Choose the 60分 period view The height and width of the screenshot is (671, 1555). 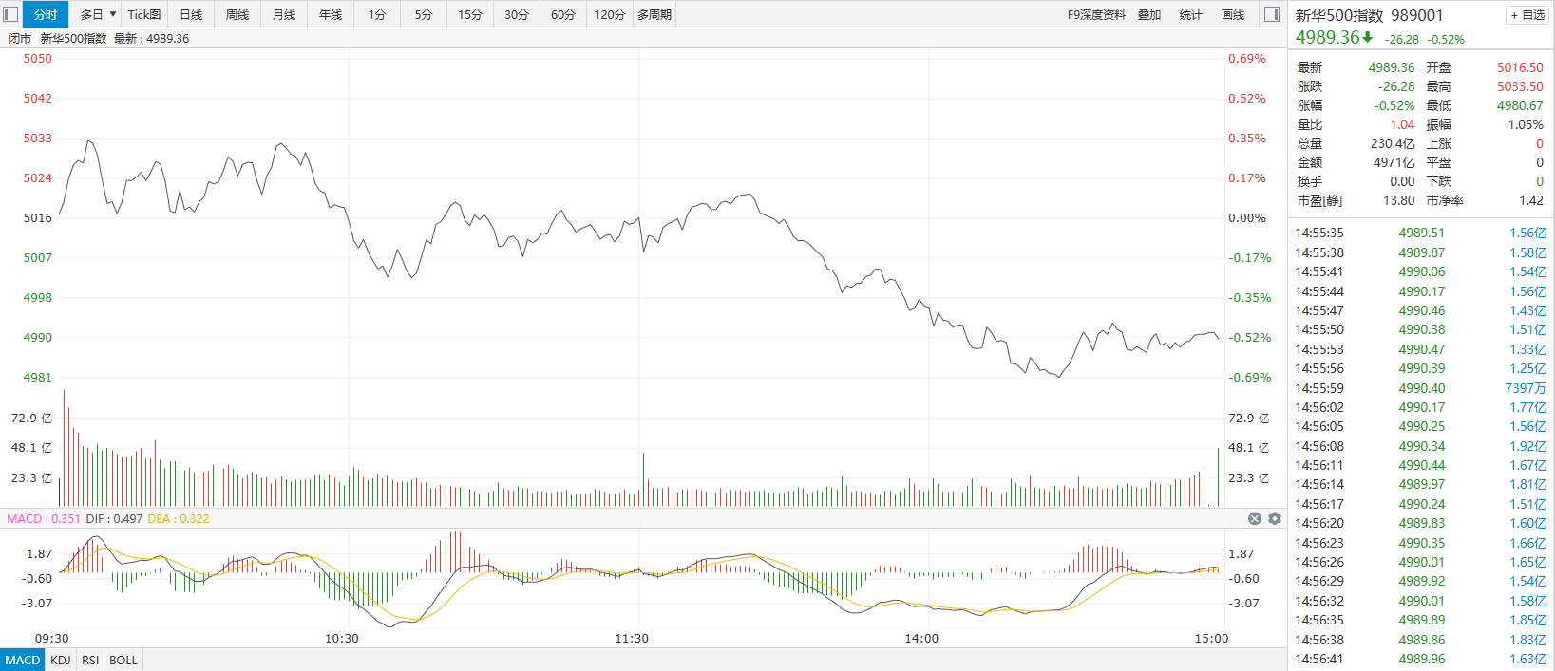click(x=563, y=14)
